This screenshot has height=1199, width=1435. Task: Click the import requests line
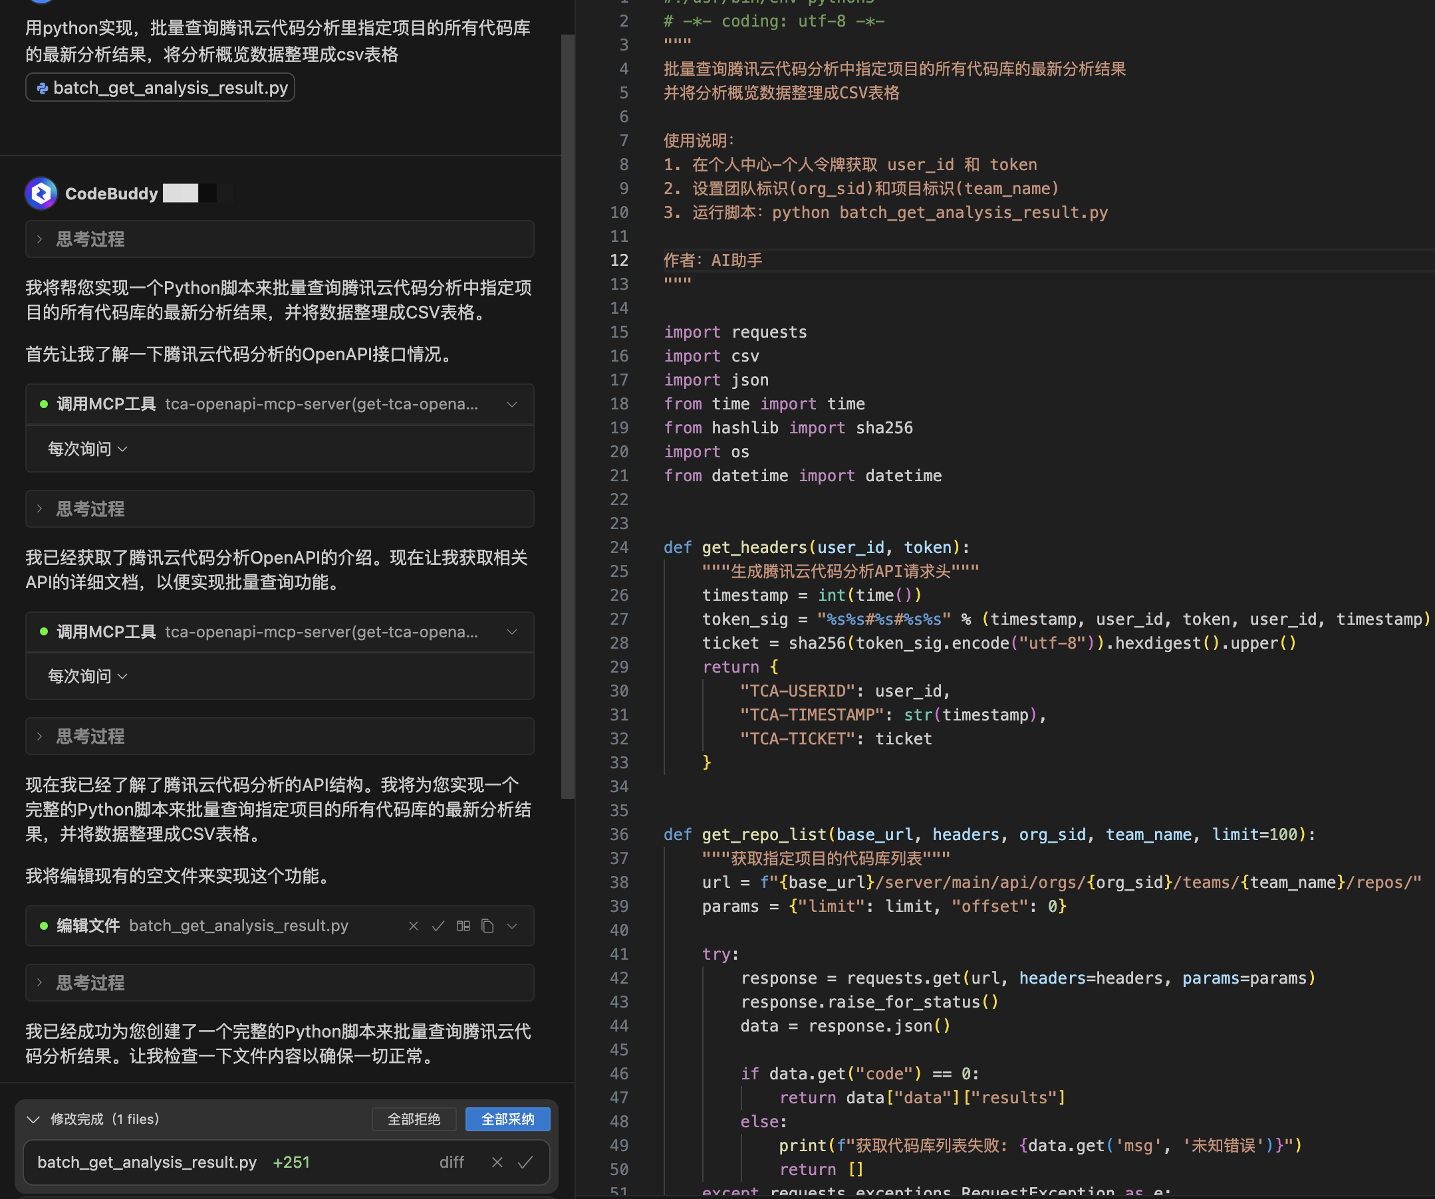point(735,332)
